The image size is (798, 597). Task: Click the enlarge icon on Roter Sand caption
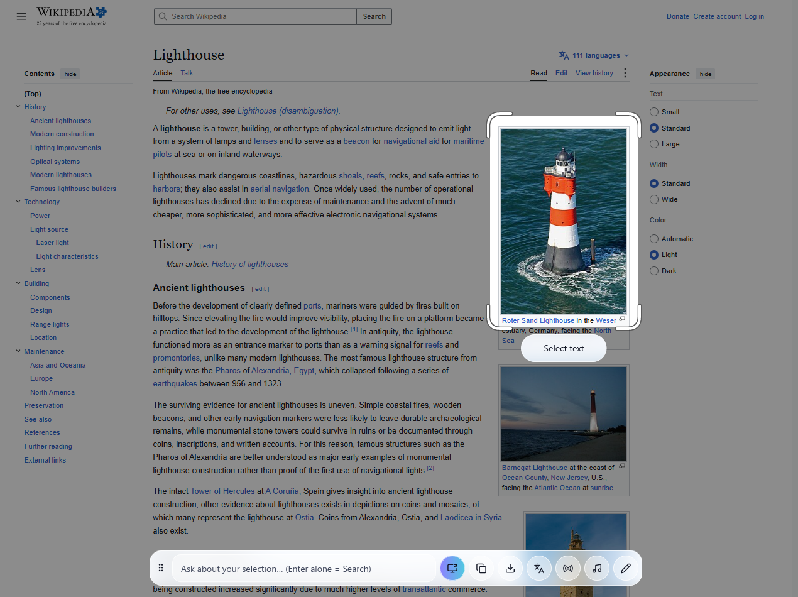pyautogui.click(x=622, y=319)
